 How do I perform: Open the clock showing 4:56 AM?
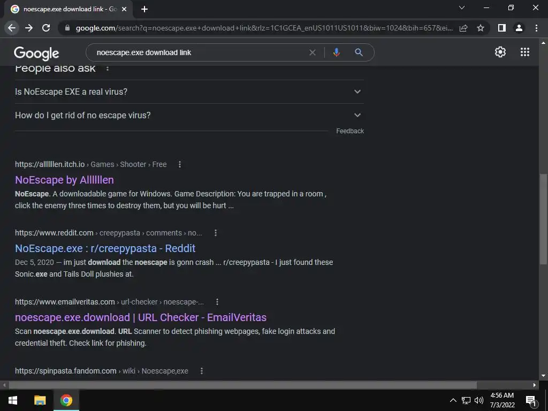[502, 400]
